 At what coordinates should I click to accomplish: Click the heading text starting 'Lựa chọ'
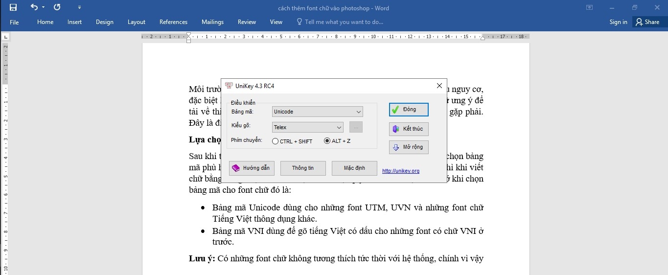pos(205,139)
